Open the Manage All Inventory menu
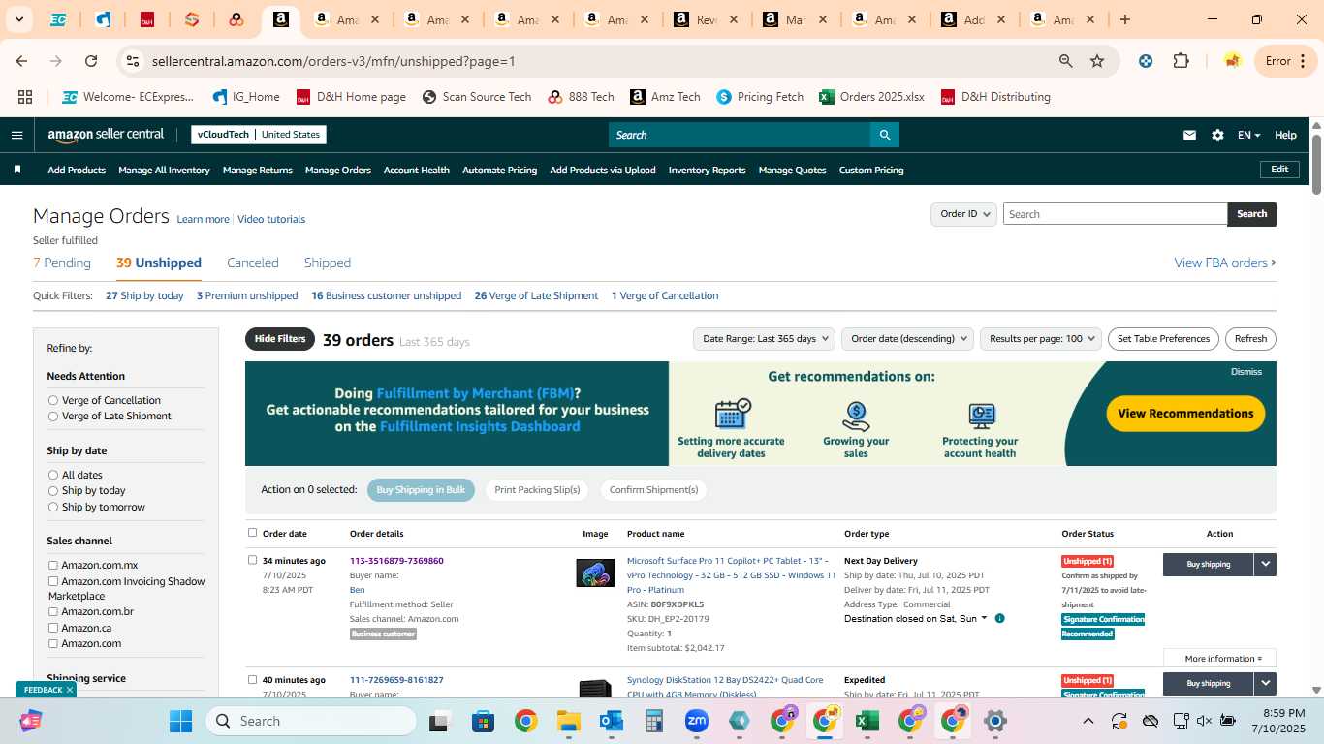The width and height of the screenshot is (1324, 744). click(x=164, y=170)
